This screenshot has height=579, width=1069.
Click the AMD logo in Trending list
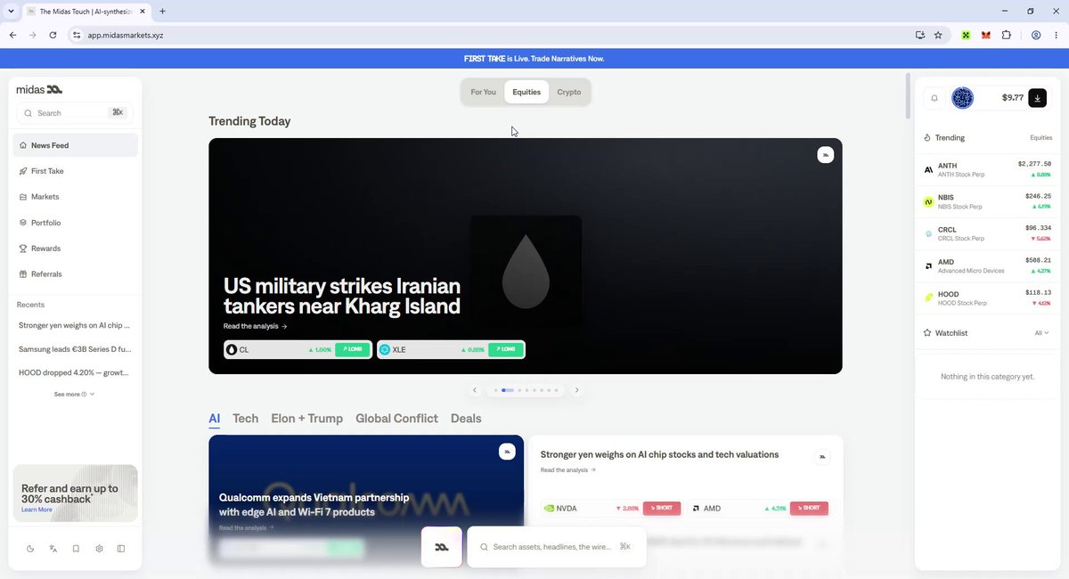tap(928, 265)
